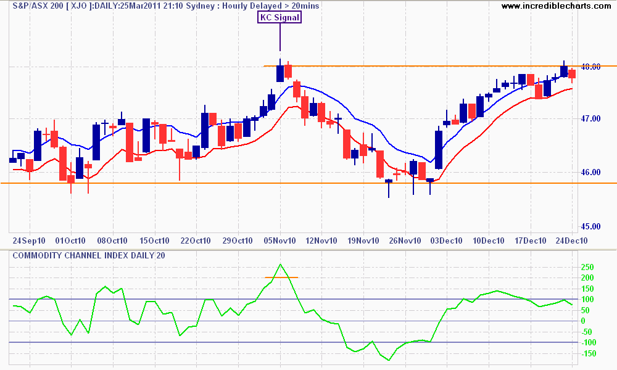Click the 46.00 price axis label

(x=592, y=172)
